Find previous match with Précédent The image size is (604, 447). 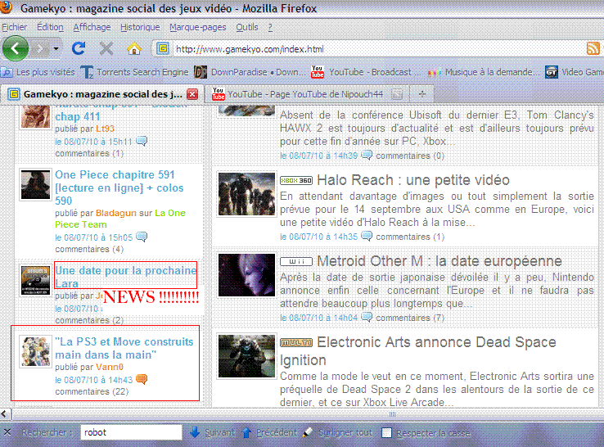pyautogui.click(x=269, y=433)
